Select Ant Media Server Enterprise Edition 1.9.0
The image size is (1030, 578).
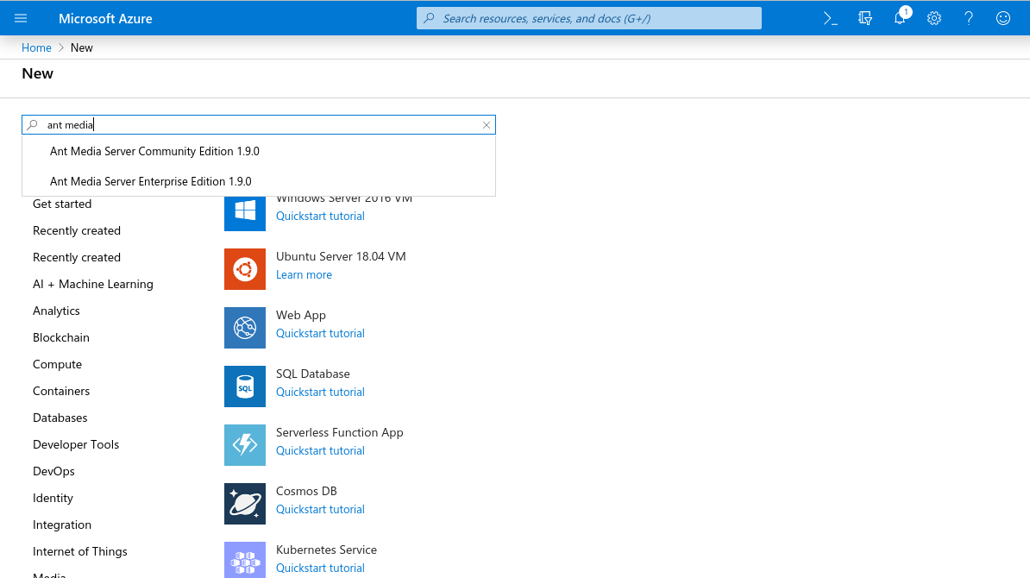tap(259, 181)
